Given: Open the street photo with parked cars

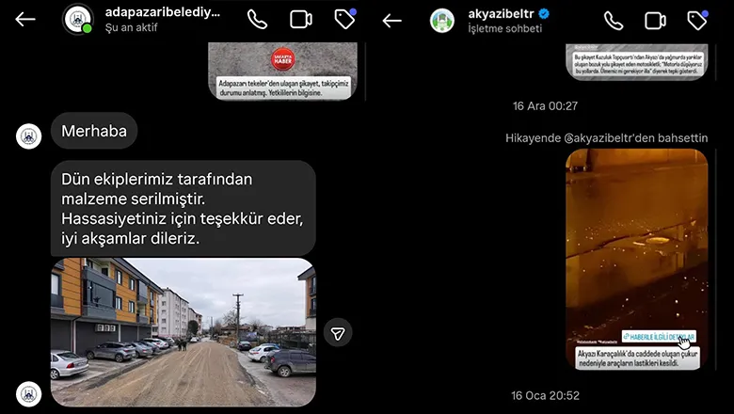Looking at the screenshot, I should [183, 332].
